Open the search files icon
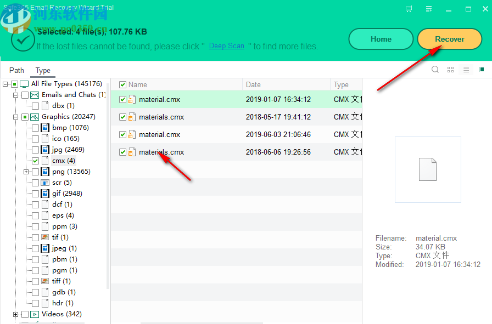This screenshot has width=492, height=324. coord(435,70)
